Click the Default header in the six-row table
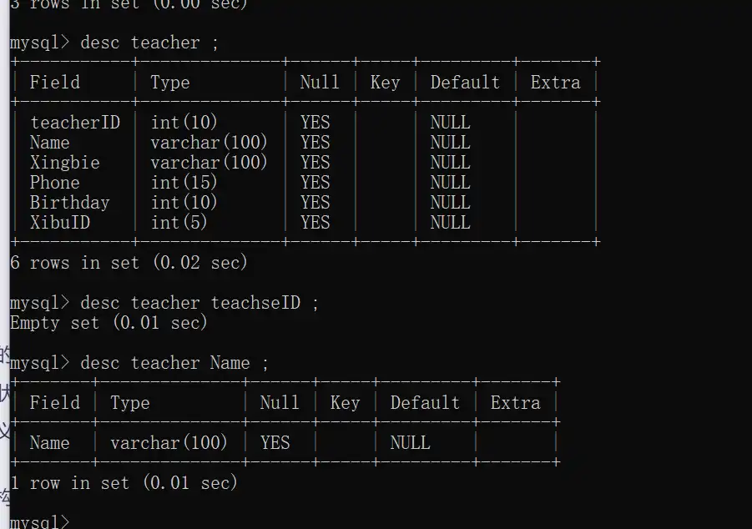This screenshot has width=752, height=529. (465, 83)
